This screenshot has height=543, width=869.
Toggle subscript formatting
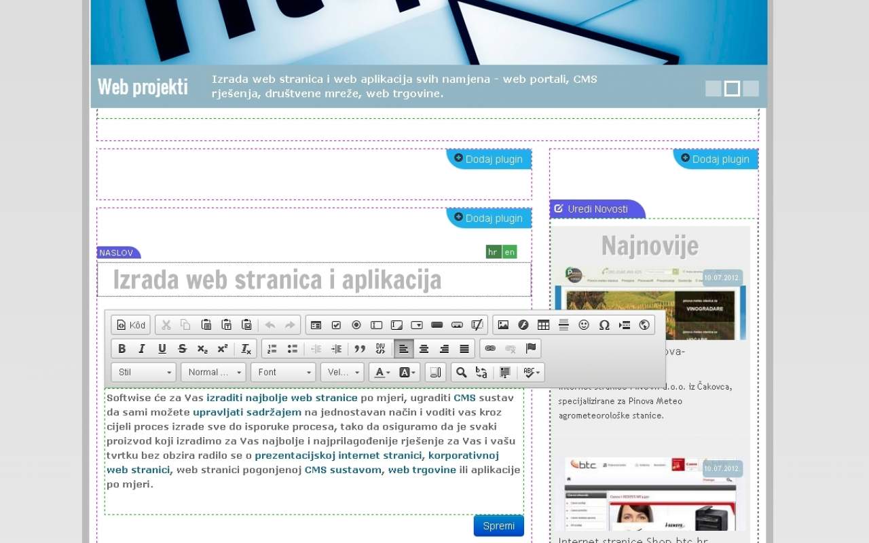click(x=202, y=349)
